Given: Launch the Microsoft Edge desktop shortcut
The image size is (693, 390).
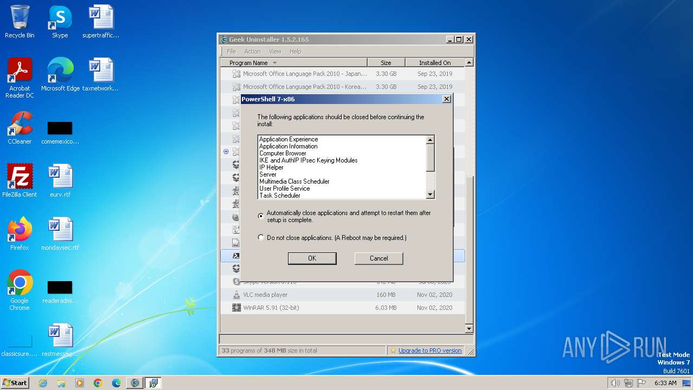Looking at the screenshot, I should pyautogui.click(x=60, y=75).
